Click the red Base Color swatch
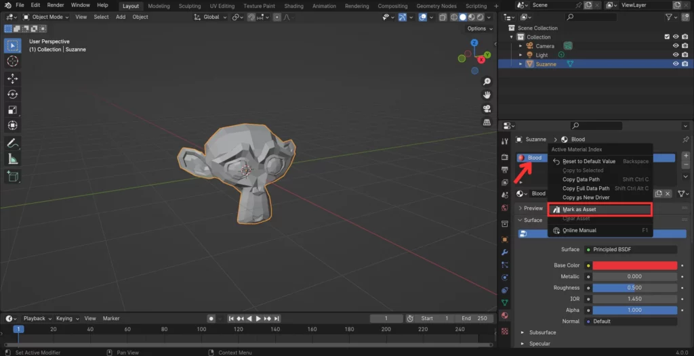Image resolution: width=694 pixels, height=356 pixels. coord(634,266)
